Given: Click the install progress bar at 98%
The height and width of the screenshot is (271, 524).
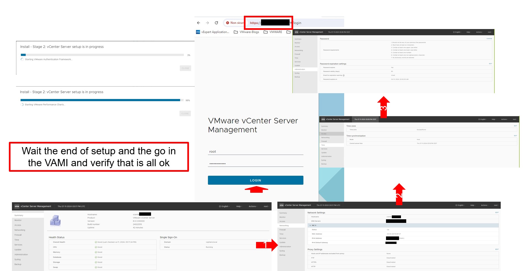Looking at the screenshot, I should coord(102,100).
